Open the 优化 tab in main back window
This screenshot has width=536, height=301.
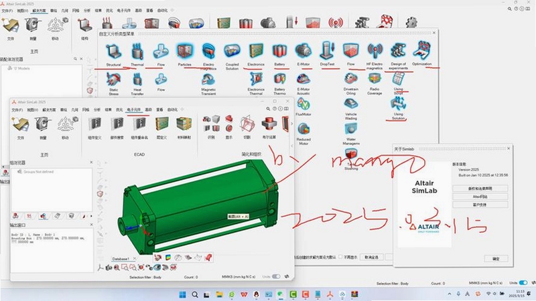pos(109,11)
